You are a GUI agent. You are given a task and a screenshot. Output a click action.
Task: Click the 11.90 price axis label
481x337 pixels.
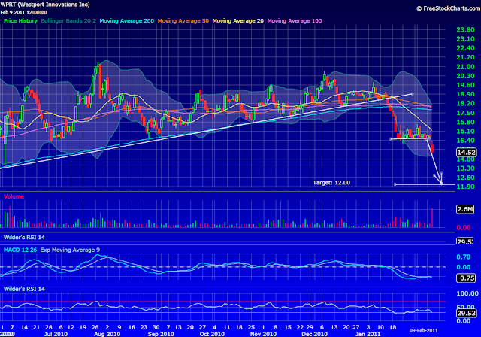click(465, 187)
